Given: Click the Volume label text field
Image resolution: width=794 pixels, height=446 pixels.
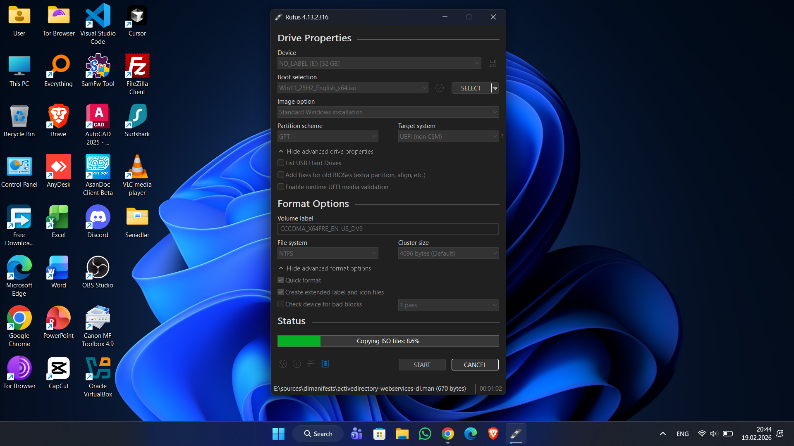Looking at the screenshot, I should click(388, 229).
